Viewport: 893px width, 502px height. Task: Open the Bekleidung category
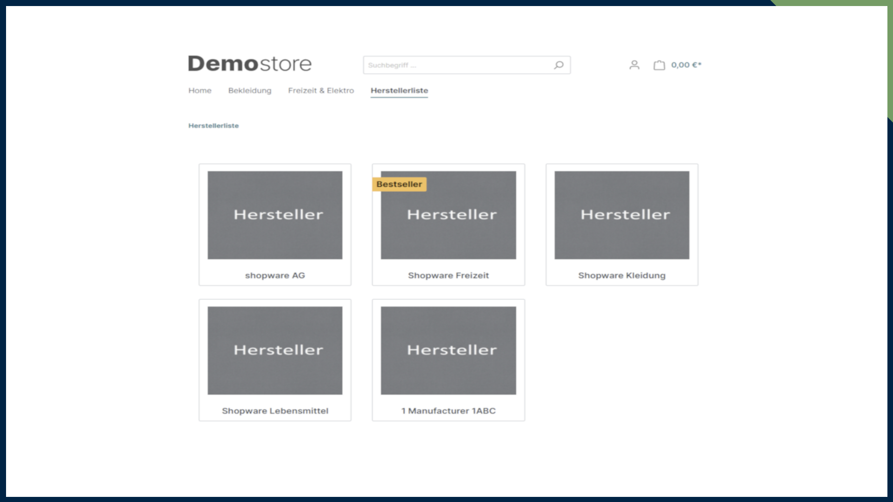250,91
